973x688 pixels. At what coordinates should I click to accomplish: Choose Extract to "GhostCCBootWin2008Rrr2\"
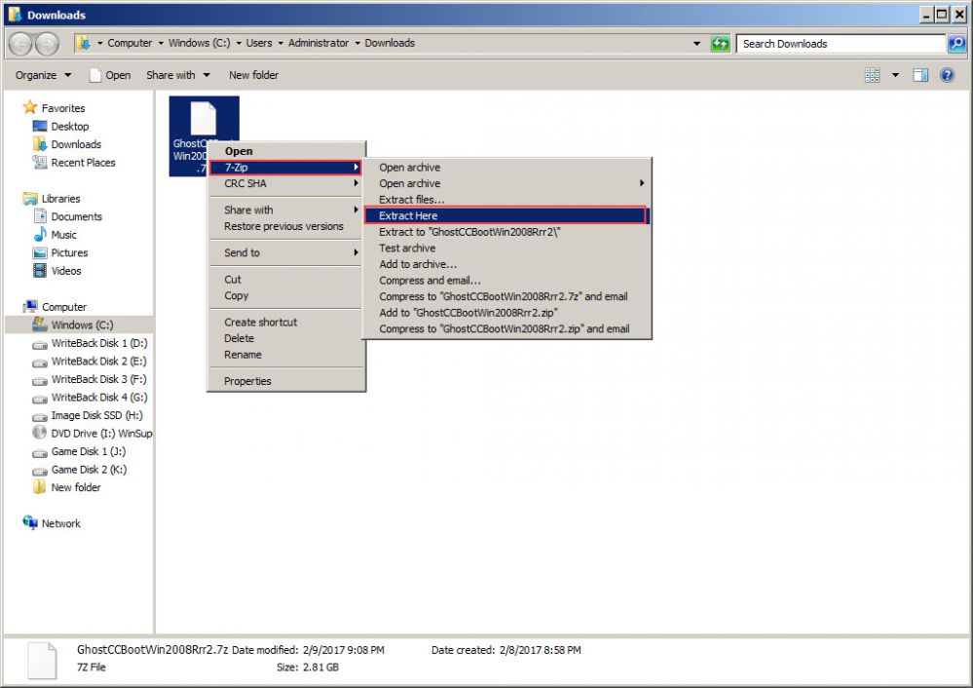(x=506, y=232)
